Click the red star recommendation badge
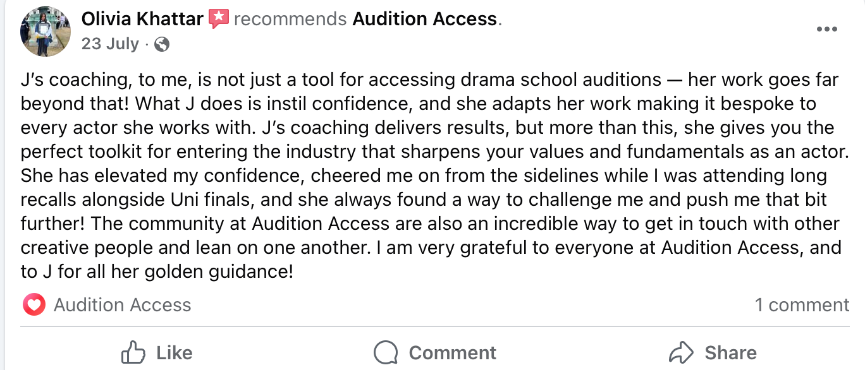The height and width of the screenshot is (370, 865). coord(219,19)
